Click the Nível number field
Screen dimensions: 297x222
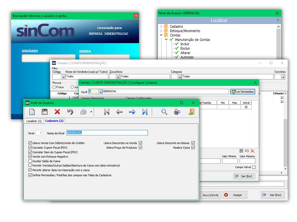(x=39, y=133)
